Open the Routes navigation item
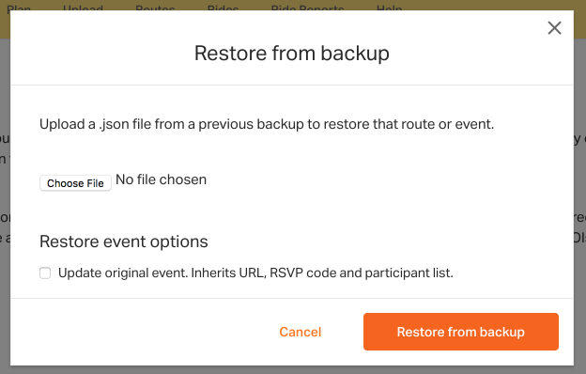The width and height of the screenshot is (586, 374). 155,8
